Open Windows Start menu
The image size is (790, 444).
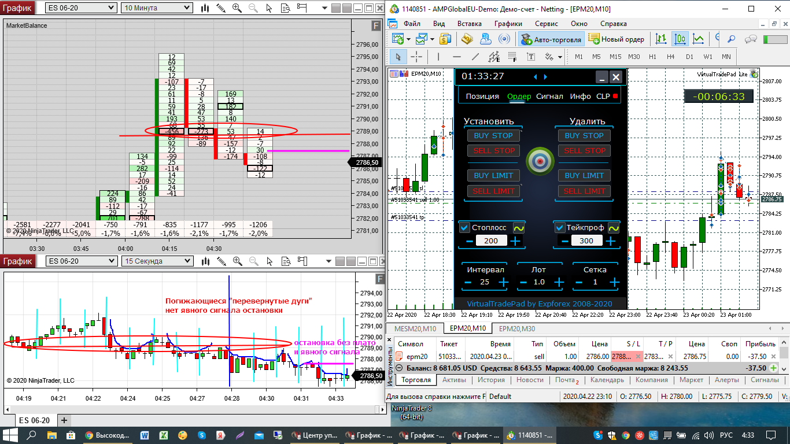pyautogui.click(x=10, y=435)
